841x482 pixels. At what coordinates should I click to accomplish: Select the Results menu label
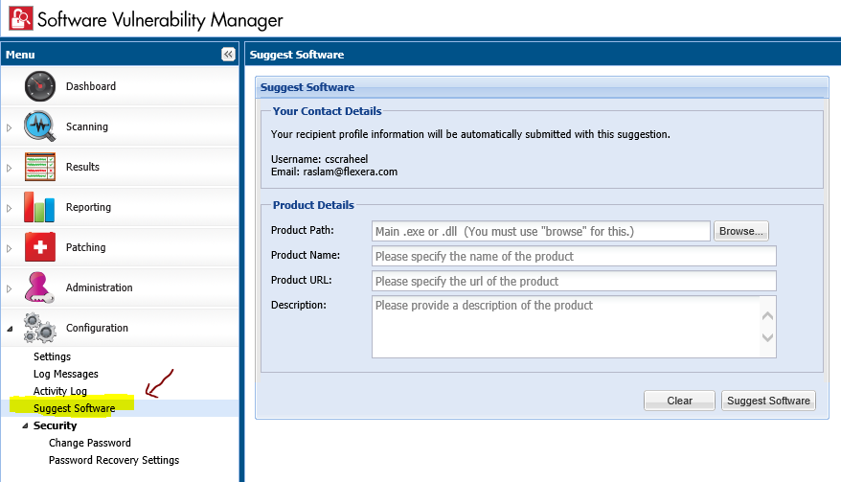point(82,167)
